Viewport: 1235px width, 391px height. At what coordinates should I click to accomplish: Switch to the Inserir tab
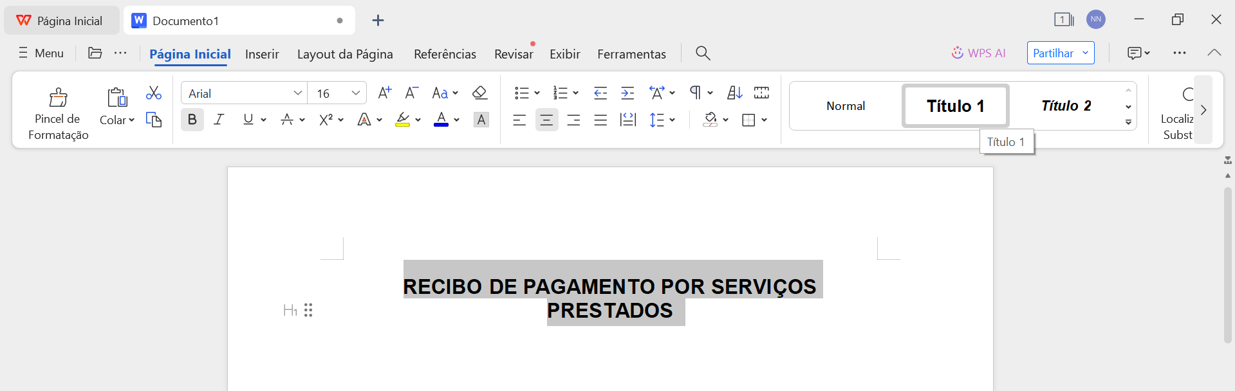(x=262, y=54)
